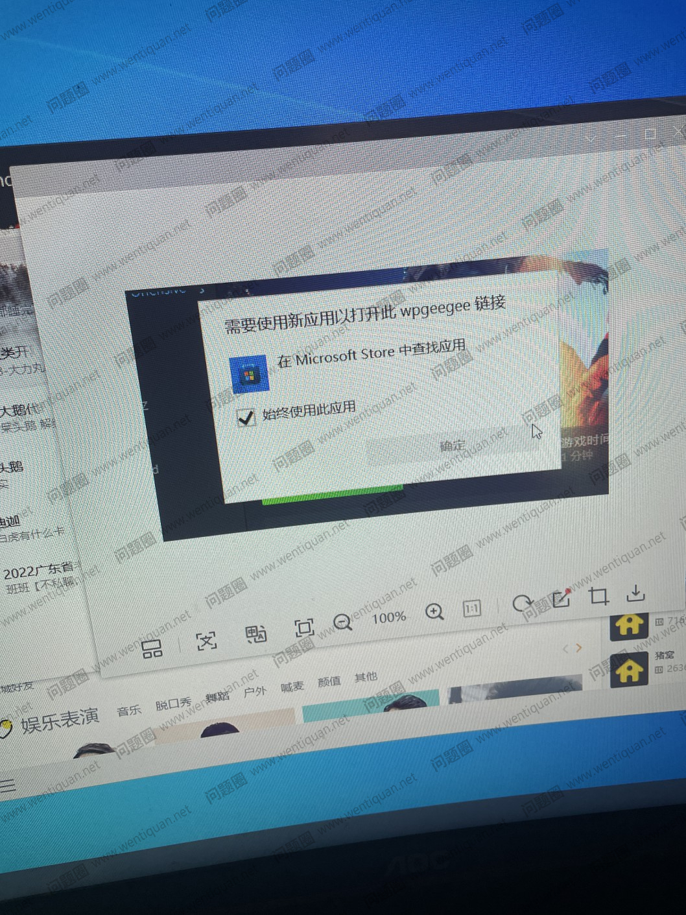Enter fullscreen with the frame icon
Image resolution: width=686 pixels, height=915 pixels.
(303, 627)
